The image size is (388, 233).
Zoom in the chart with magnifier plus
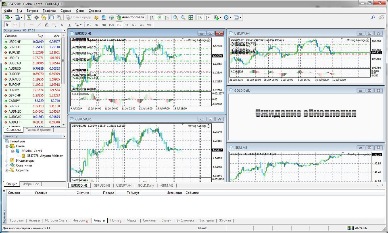(176, 17)
